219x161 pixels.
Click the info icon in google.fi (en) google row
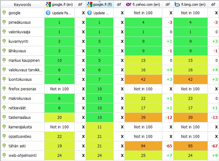(48, 13)
